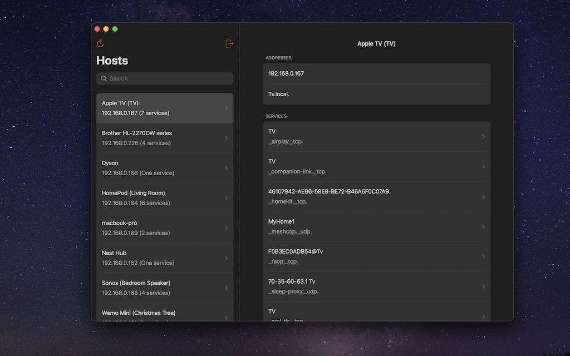Click the chevron on the _homekit._tcp. row
570x356 pixels.
[x=483, y=197]
